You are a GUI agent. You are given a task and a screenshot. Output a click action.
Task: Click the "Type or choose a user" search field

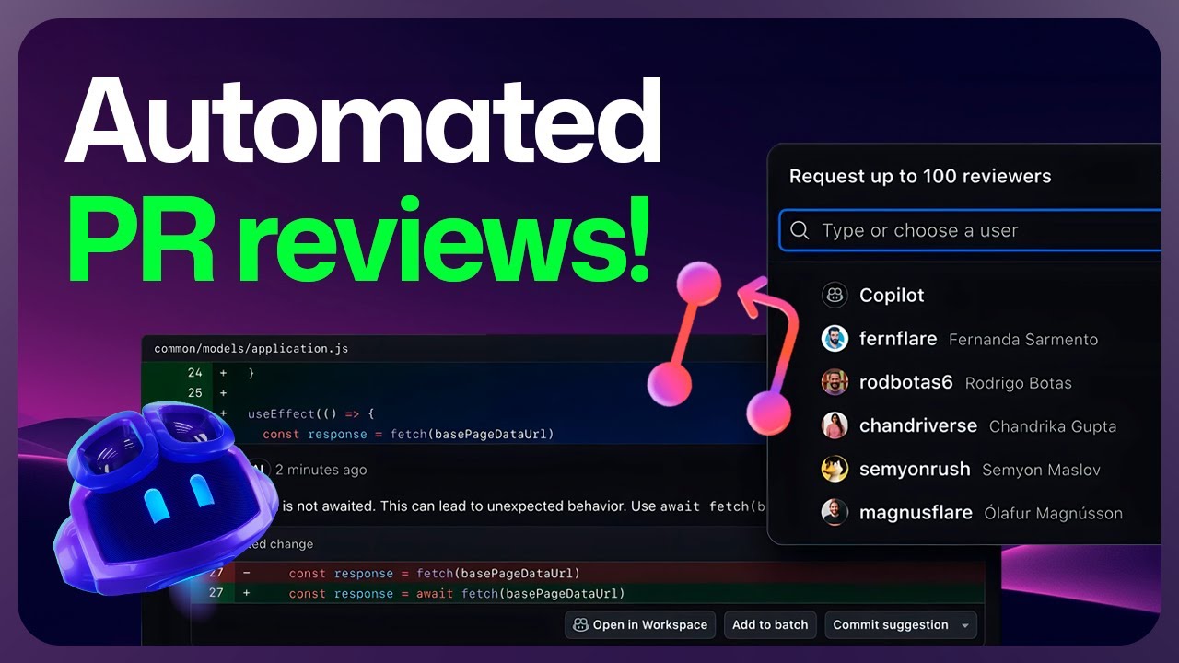click(970, 230)
